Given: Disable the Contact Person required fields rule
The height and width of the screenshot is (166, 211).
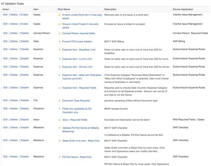Looking at the screenshot, I should click(x=24, y=33).
